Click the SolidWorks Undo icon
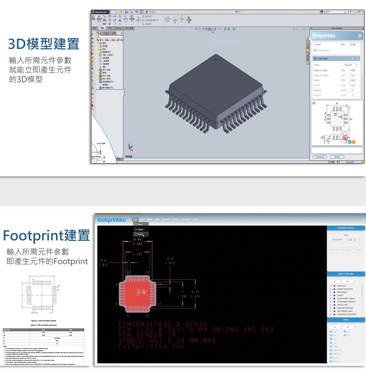The height and width of the screenshot is (372, 366). (137, 12)
